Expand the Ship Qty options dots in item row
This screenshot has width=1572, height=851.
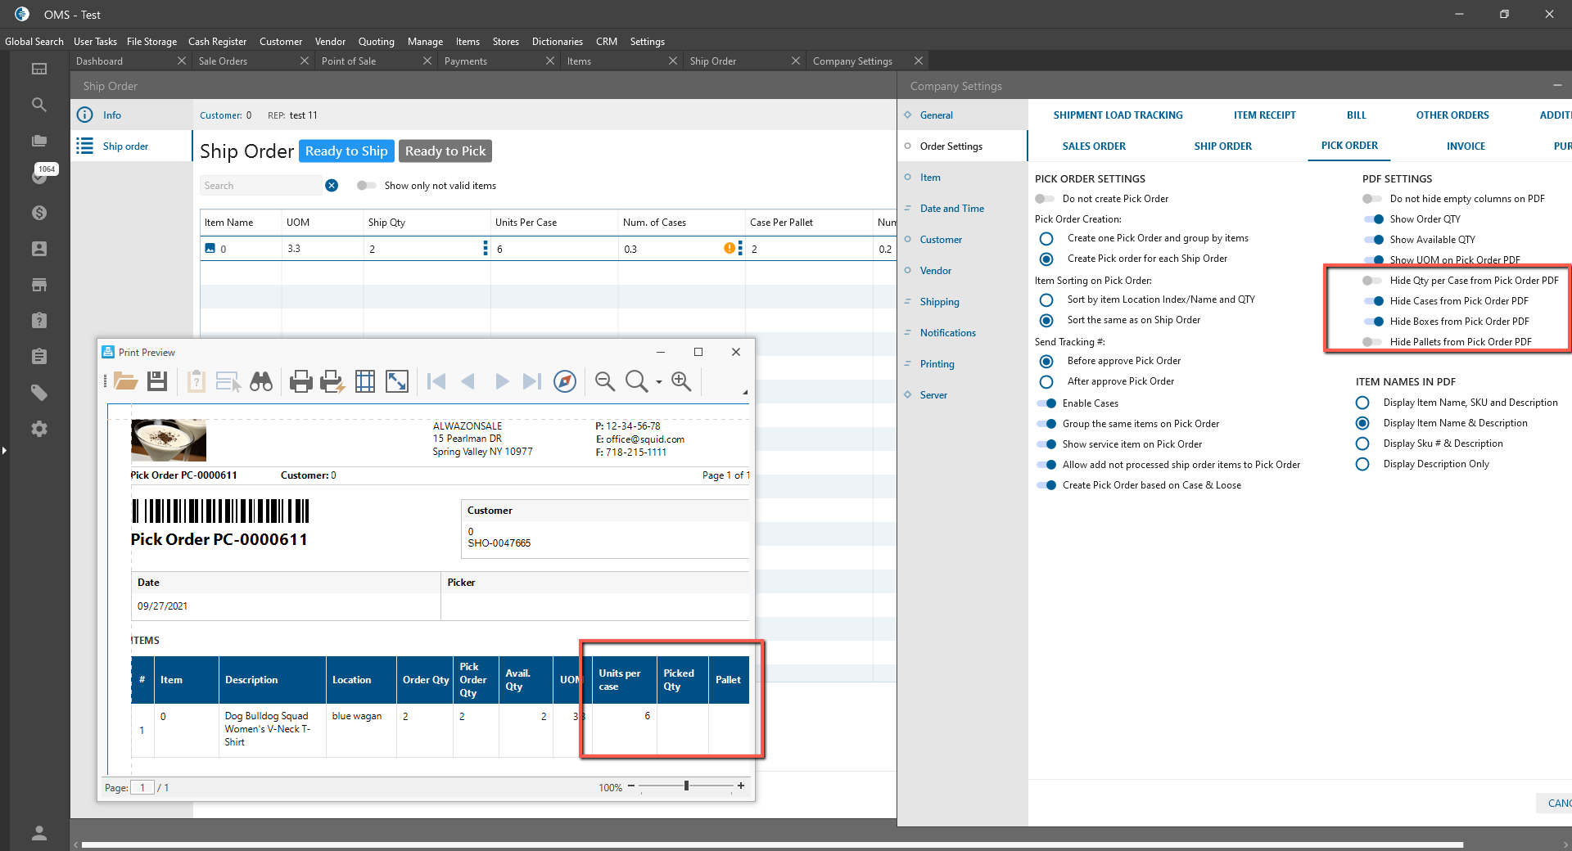486,249
